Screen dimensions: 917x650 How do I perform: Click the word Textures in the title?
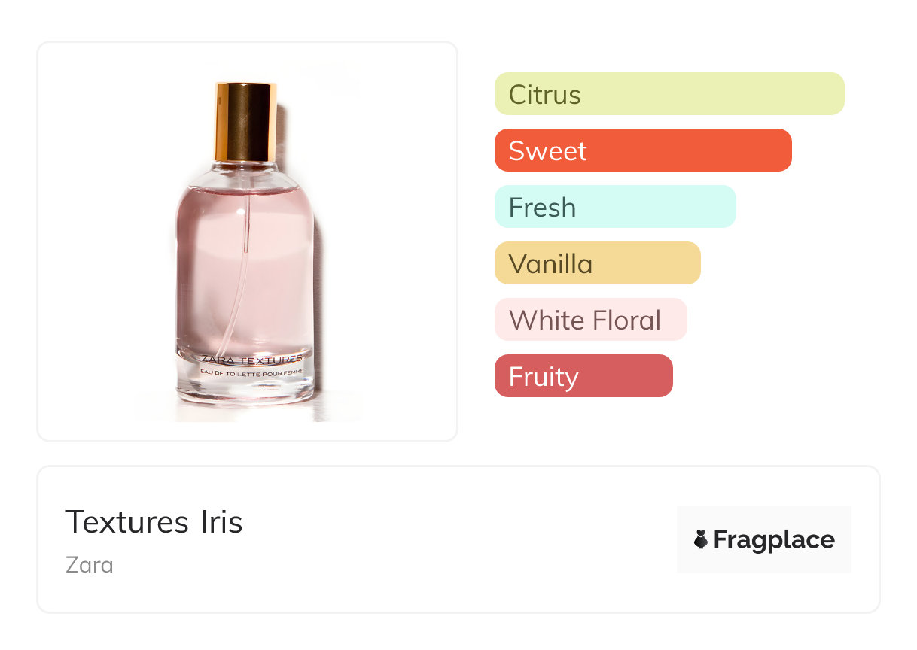[127, 522]
